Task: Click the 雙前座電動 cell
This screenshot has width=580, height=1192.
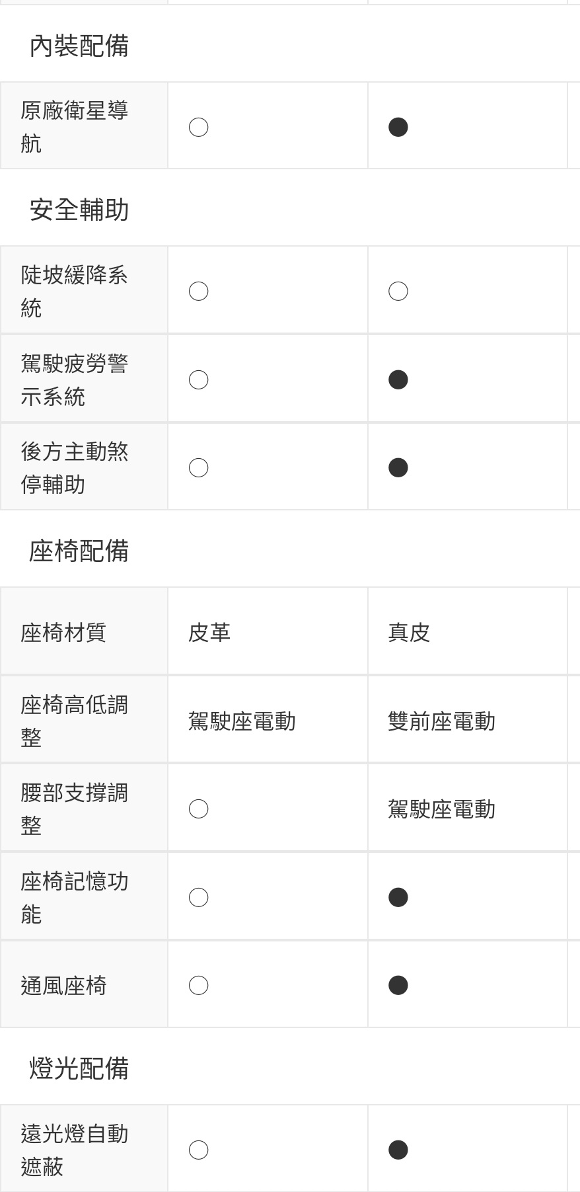Action: click(441, 721)
